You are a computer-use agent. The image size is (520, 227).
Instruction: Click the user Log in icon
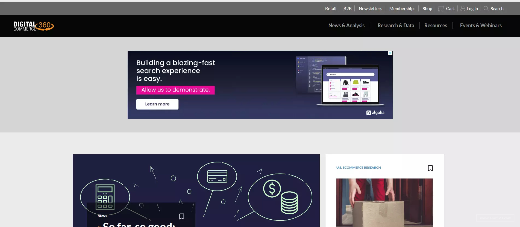pyautogui.click(x=463, y=8)
